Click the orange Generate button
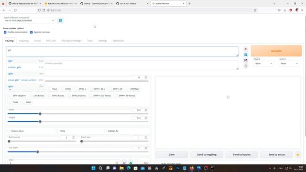Viewport: 306px width, 172px height. (276, 51)
